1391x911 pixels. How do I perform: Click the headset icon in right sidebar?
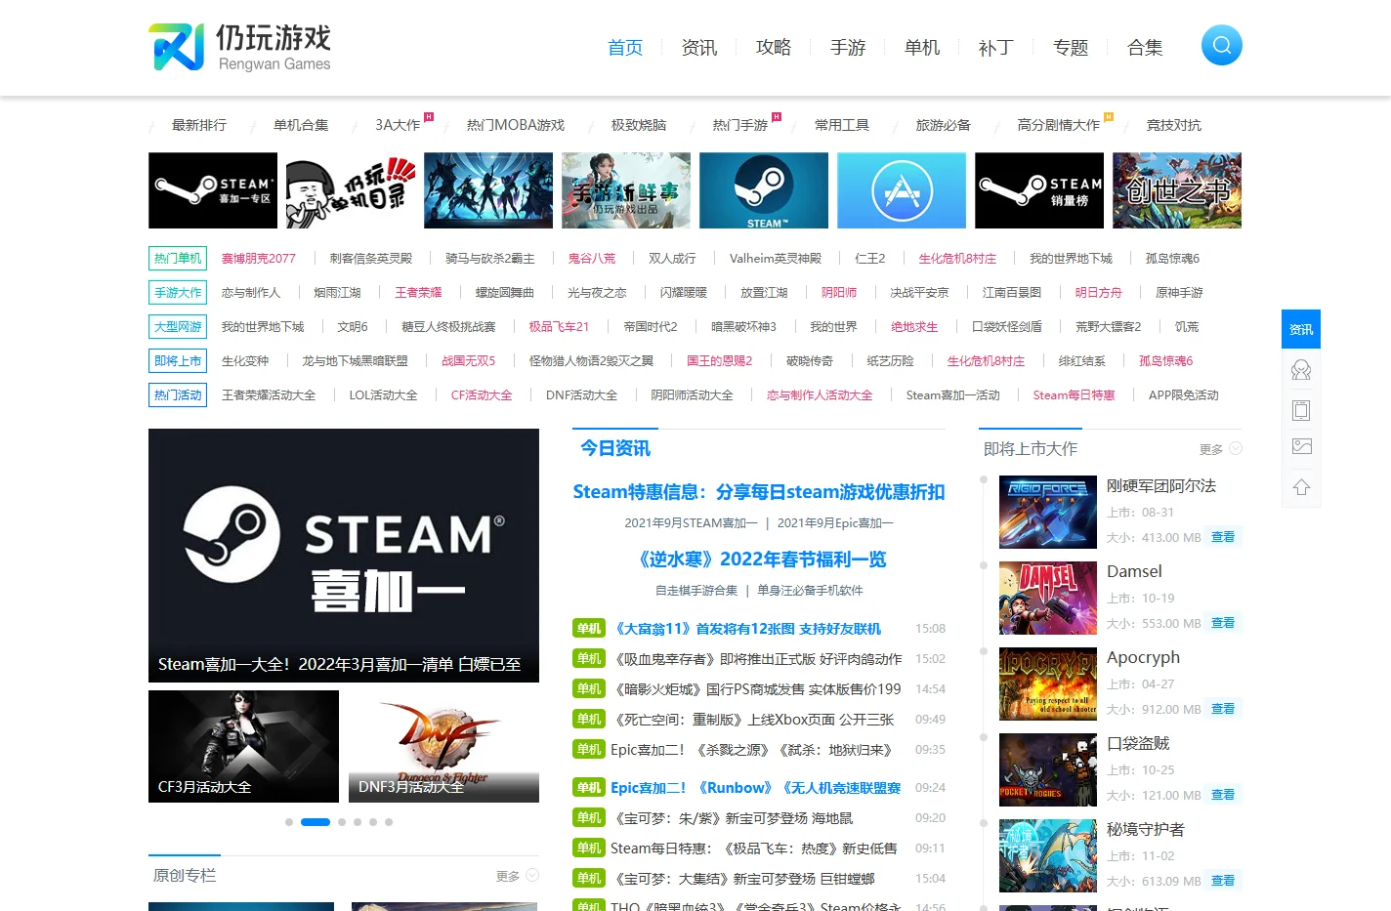1300,370
